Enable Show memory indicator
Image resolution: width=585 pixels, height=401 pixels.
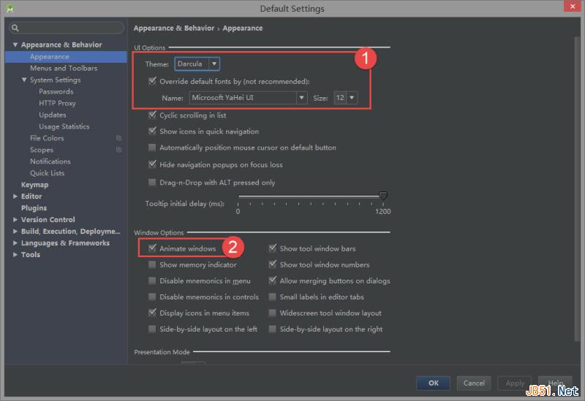coord(152,264)
